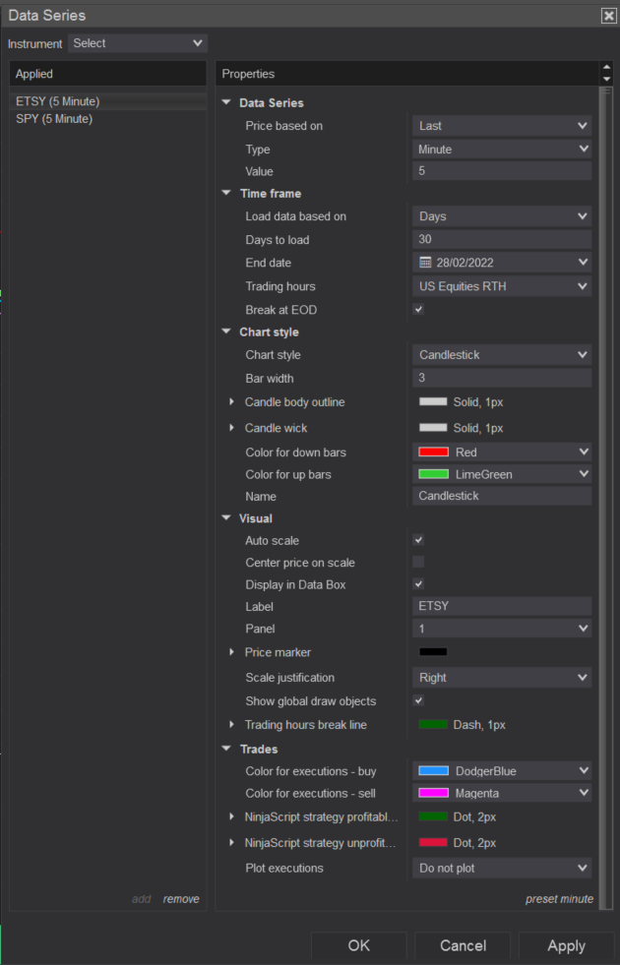Image resolution: width=620 pixels, height=965 pixels.
Task: Open the Instrument Select dropdown
Action: pyautogui.click(x=138, y=43)
